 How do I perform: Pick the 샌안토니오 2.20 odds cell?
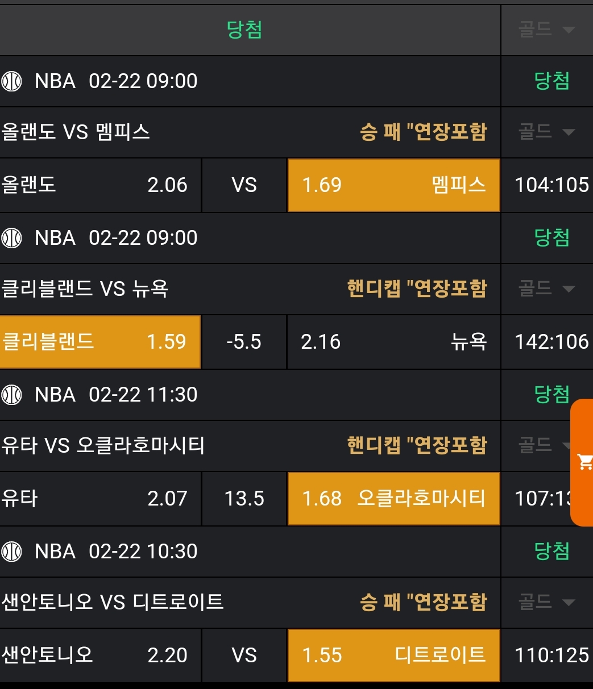click(100, 655)
